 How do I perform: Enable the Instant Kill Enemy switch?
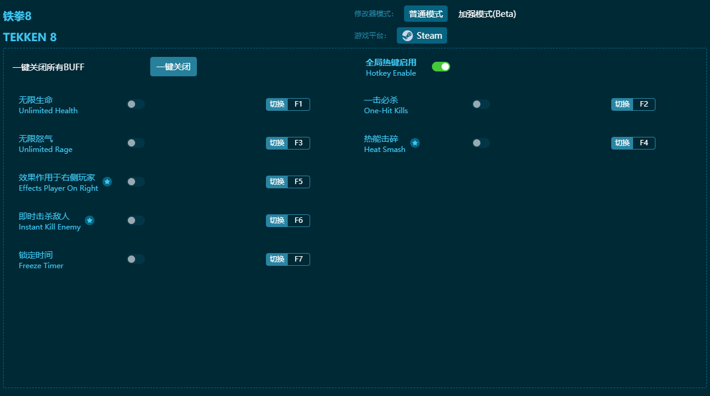(x=136, y=220)
